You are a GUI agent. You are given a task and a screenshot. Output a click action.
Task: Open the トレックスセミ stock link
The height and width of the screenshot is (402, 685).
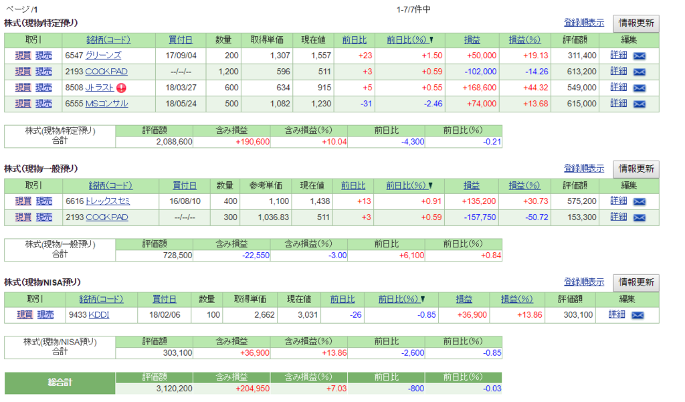tap(108, 201)
